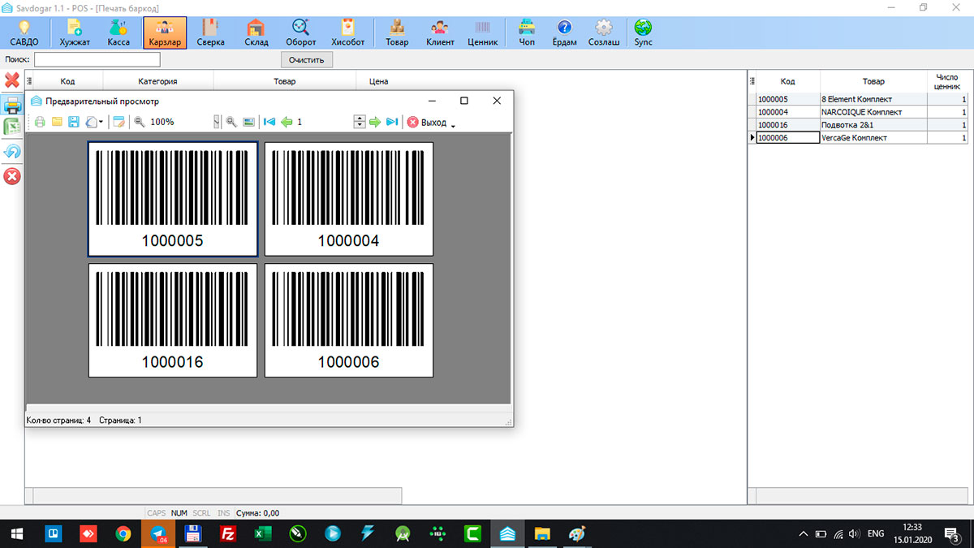Viewport: 974px width, 548px height.
Task: Select the barcode label 1000005 in preview
Action: click(x=173, y=199)
